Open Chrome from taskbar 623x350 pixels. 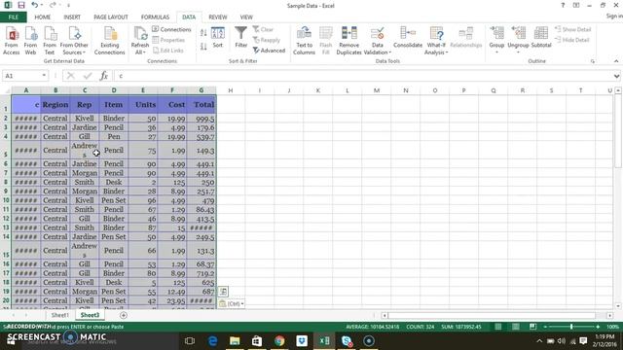click(x=279, y=340)
